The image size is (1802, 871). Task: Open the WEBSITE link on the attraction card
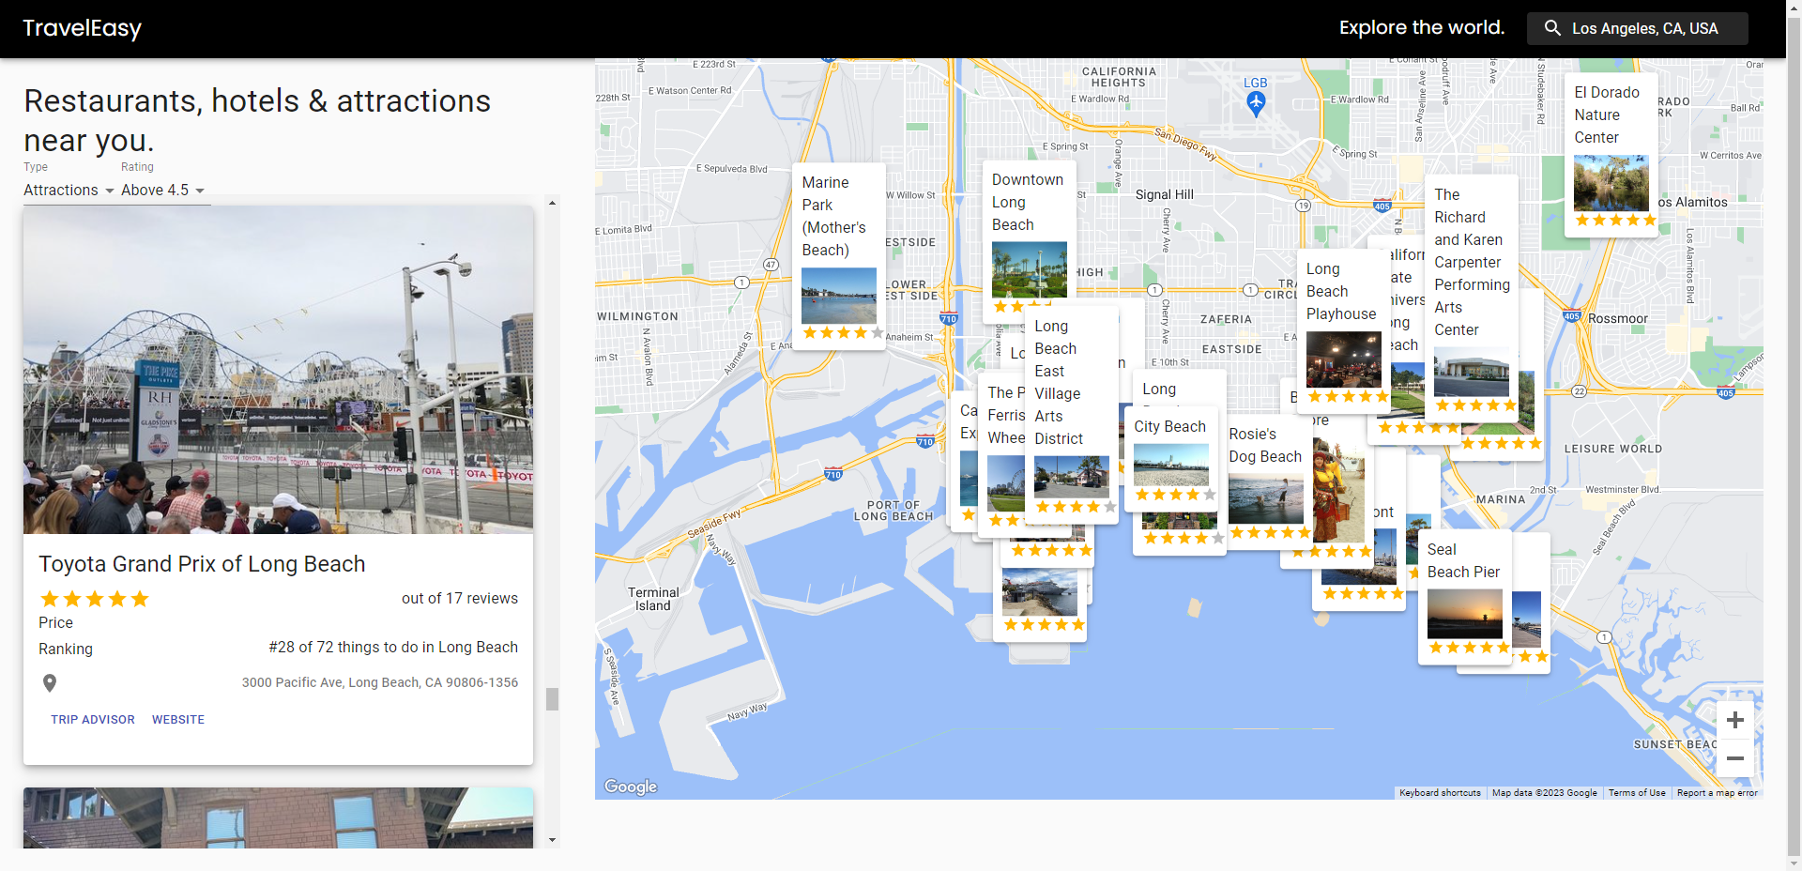(x=177, y=719)
